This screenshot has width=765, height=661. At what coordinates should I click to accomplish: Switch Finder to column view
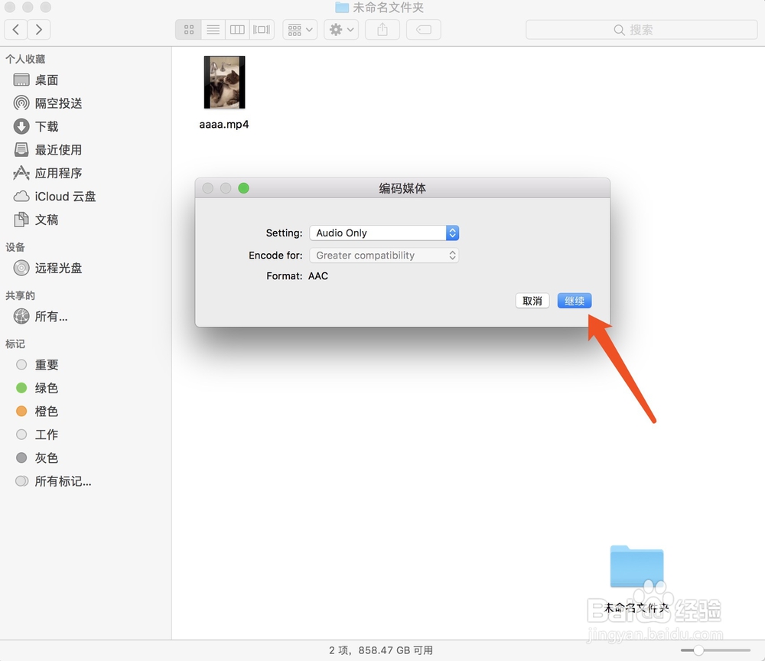point(237,29)
